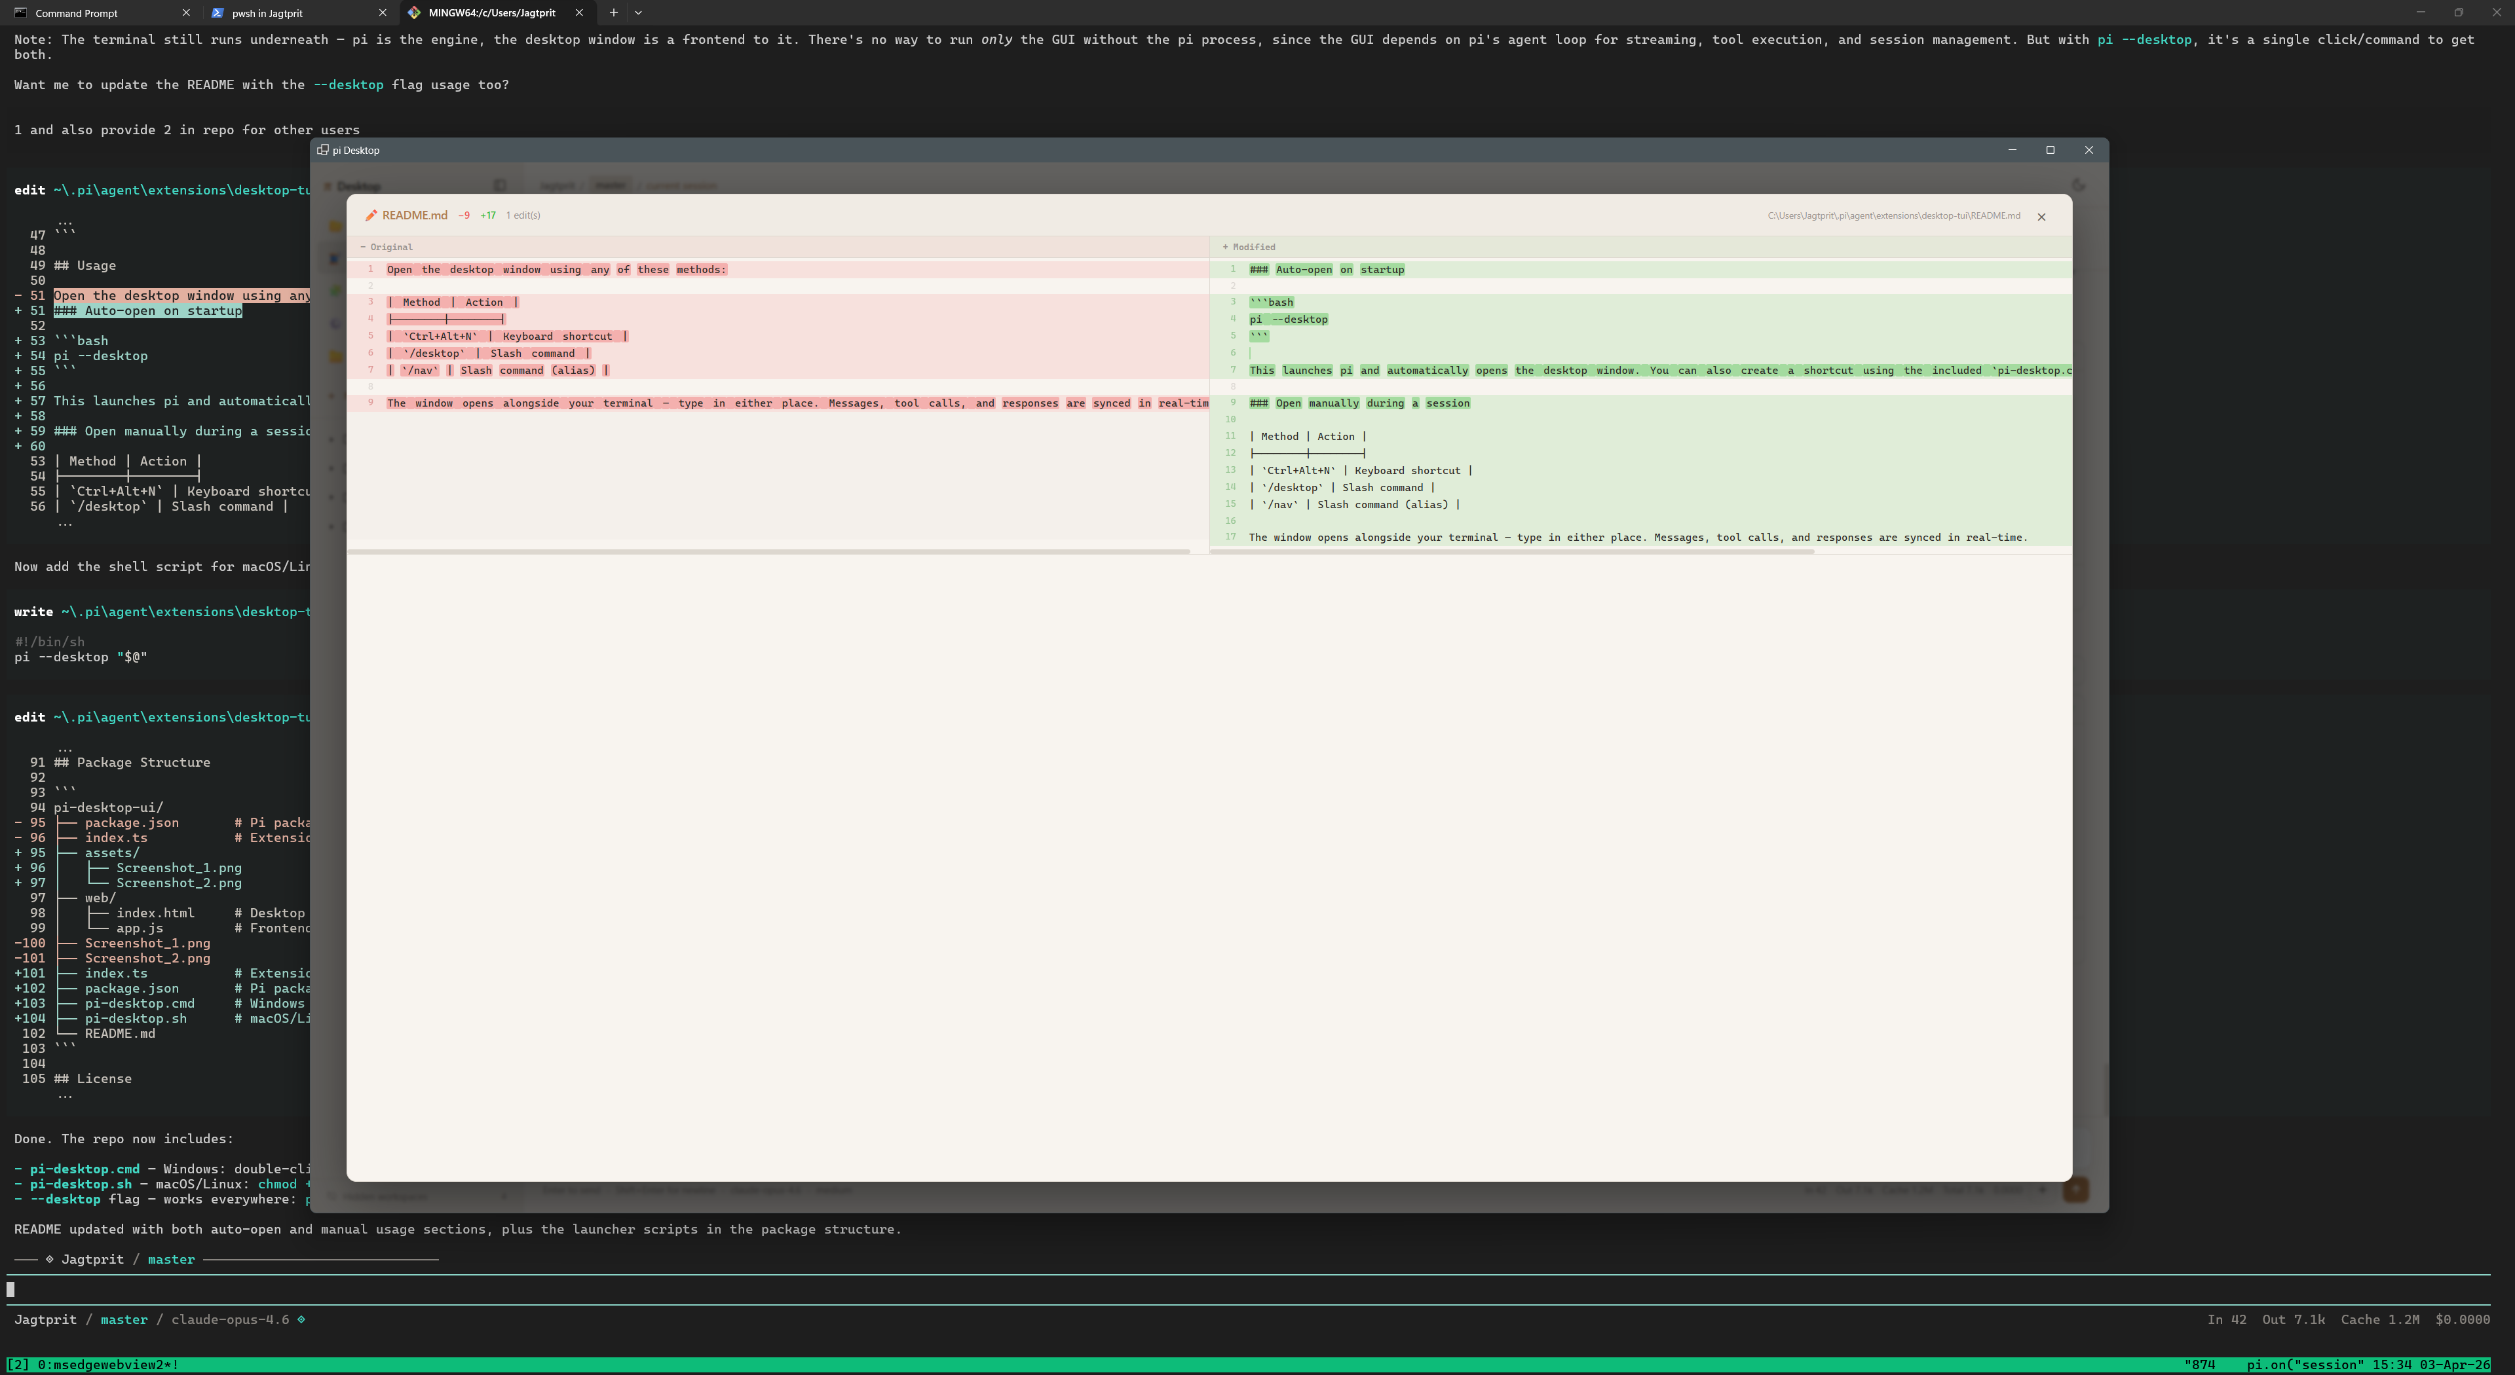Click tmux window '0:msedgewebview2*!' in status bar
The width and height of the screenshot is (2515, 1375).
point(107,1365)
